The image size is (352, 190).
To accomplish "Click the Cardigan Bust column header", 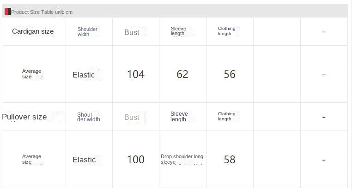I will point(132,32).
